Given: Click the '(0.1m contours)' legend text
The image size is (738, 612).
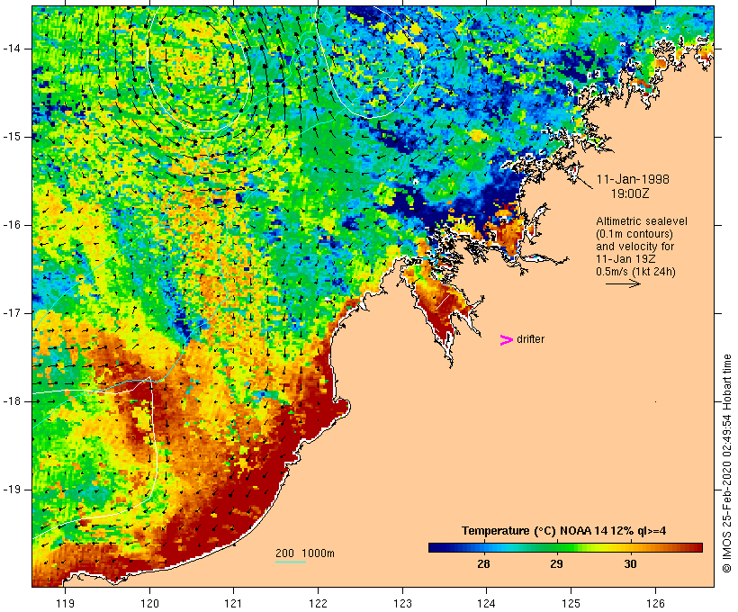Looking at the screenshot, I should click(x=634, y=234).
